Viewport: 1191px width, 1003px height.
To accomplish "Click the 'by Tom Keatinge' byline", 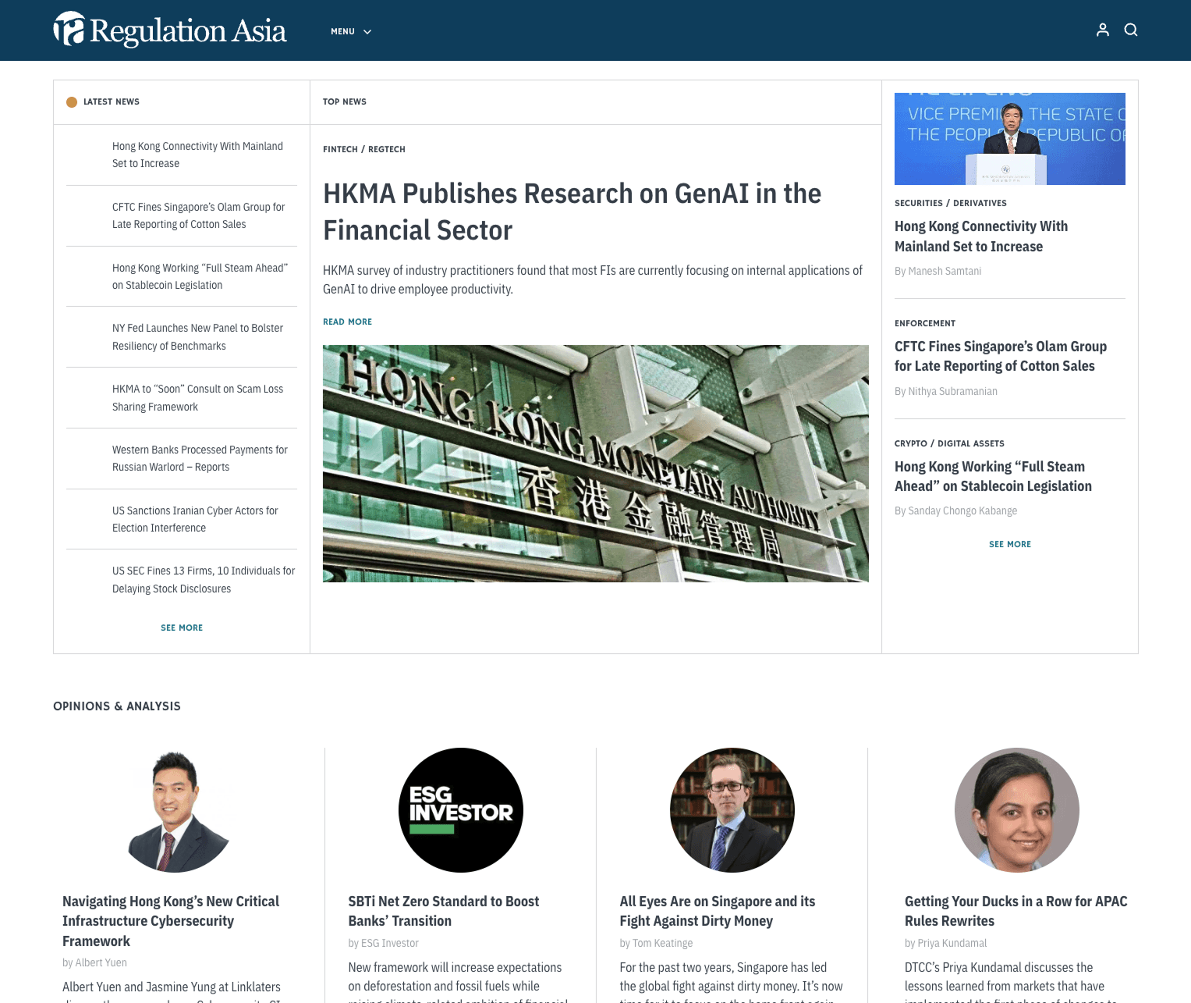I will pos(656,943).
